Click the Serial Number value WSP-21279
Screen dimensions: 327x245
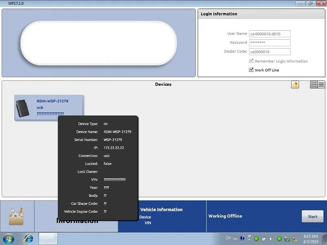tap(113, 140)
